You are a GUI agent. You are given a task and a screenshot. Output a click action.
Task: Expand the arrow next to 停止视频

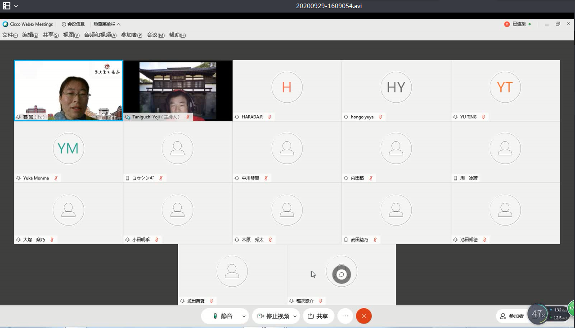295,316
